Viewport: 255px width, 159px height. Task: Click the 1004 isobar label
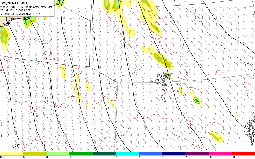(16, 131)
